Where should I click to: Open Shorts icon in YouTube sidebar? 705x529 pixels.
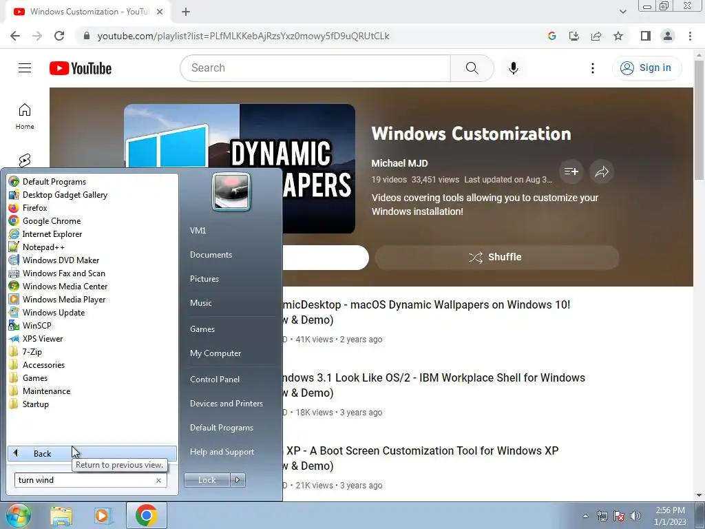click(x=25, y=160)
